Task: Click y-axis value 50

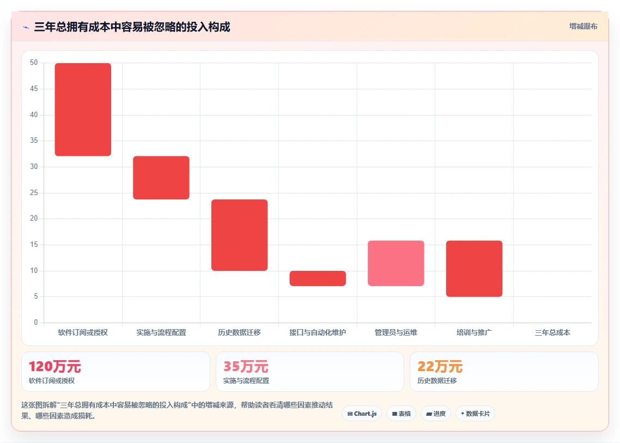Action: pyautogui.click(x=34, y=63)
